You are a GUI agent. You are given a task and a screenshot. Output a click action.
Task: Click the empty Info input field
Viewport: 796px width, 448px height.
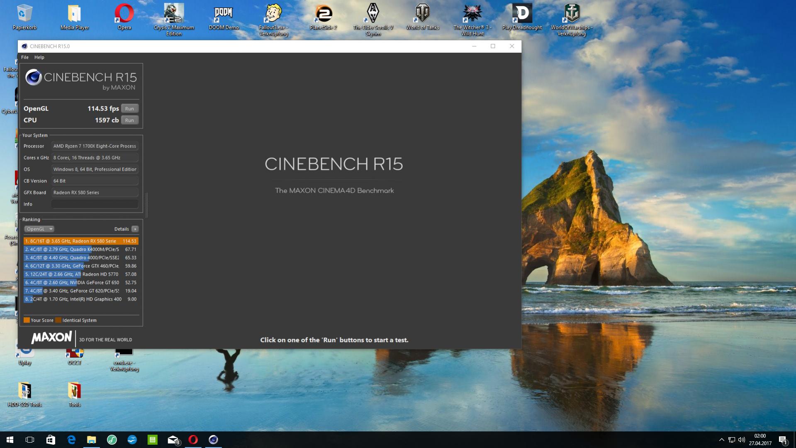95,204
